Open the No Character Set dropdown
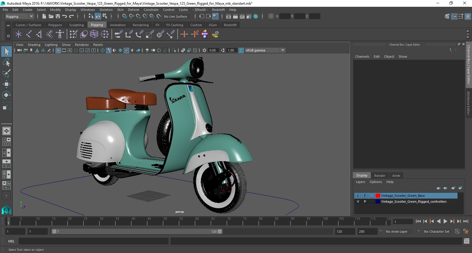The image size is (472, 253). [437, 232]
